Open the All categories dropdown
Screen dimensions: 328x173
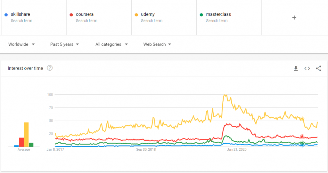coord(111,44)
